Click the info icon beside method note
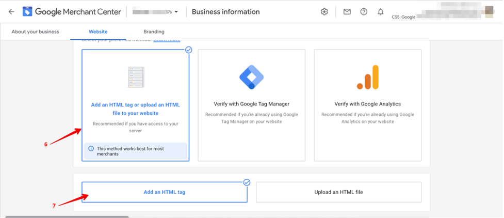 point(91,149)
